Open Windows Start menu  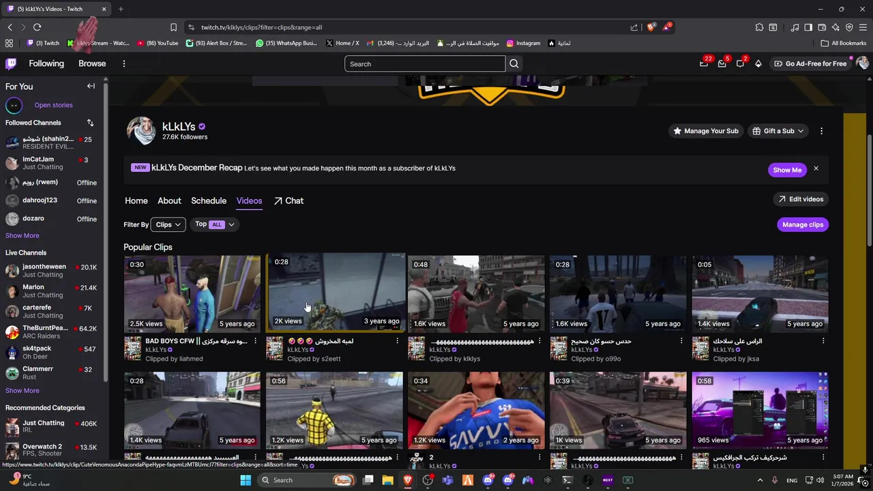click(x=246, y=480)
